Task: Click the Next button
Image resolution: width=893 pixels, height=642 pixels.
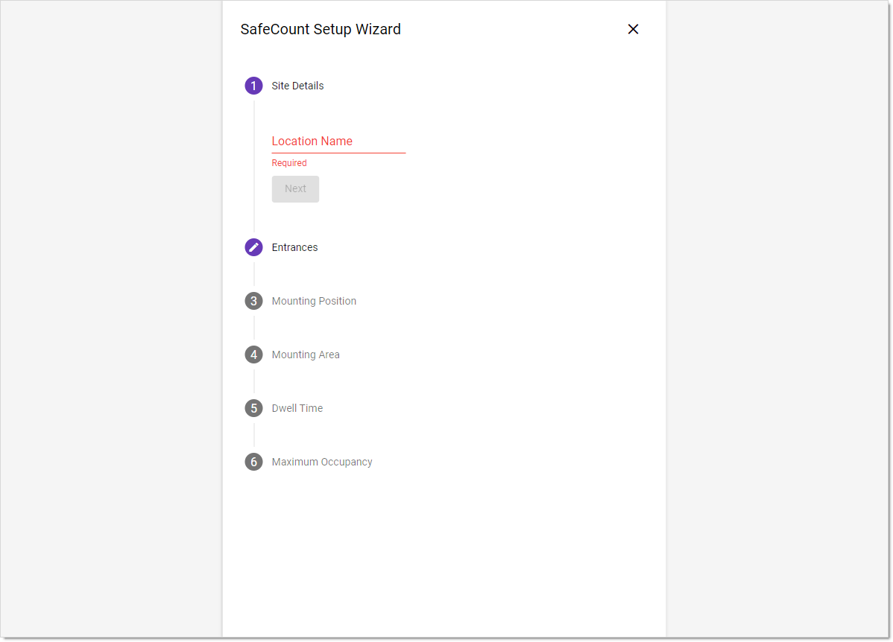Action: tap(295, 189)
